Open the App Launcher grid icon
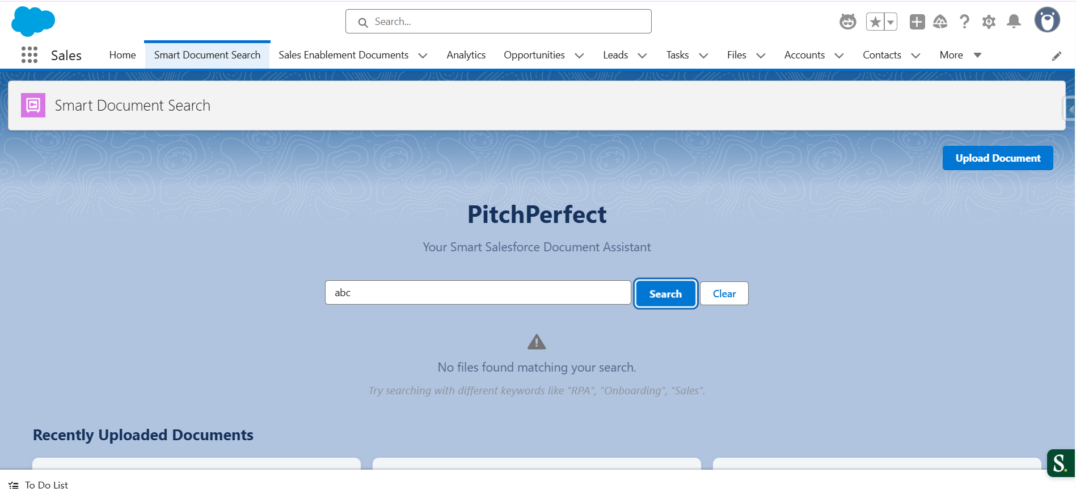 [x=29, y=55]
